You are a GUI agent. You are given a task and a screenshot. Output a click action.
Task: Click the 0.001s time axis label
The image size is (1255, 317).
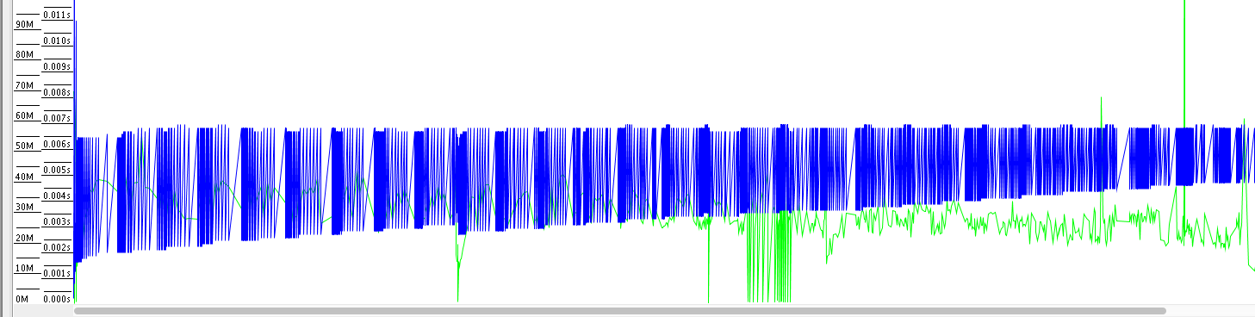(57, 273)
